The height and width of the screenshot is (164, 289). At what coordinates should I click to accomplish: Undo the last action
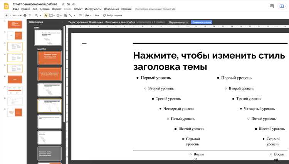coord(15,15)
